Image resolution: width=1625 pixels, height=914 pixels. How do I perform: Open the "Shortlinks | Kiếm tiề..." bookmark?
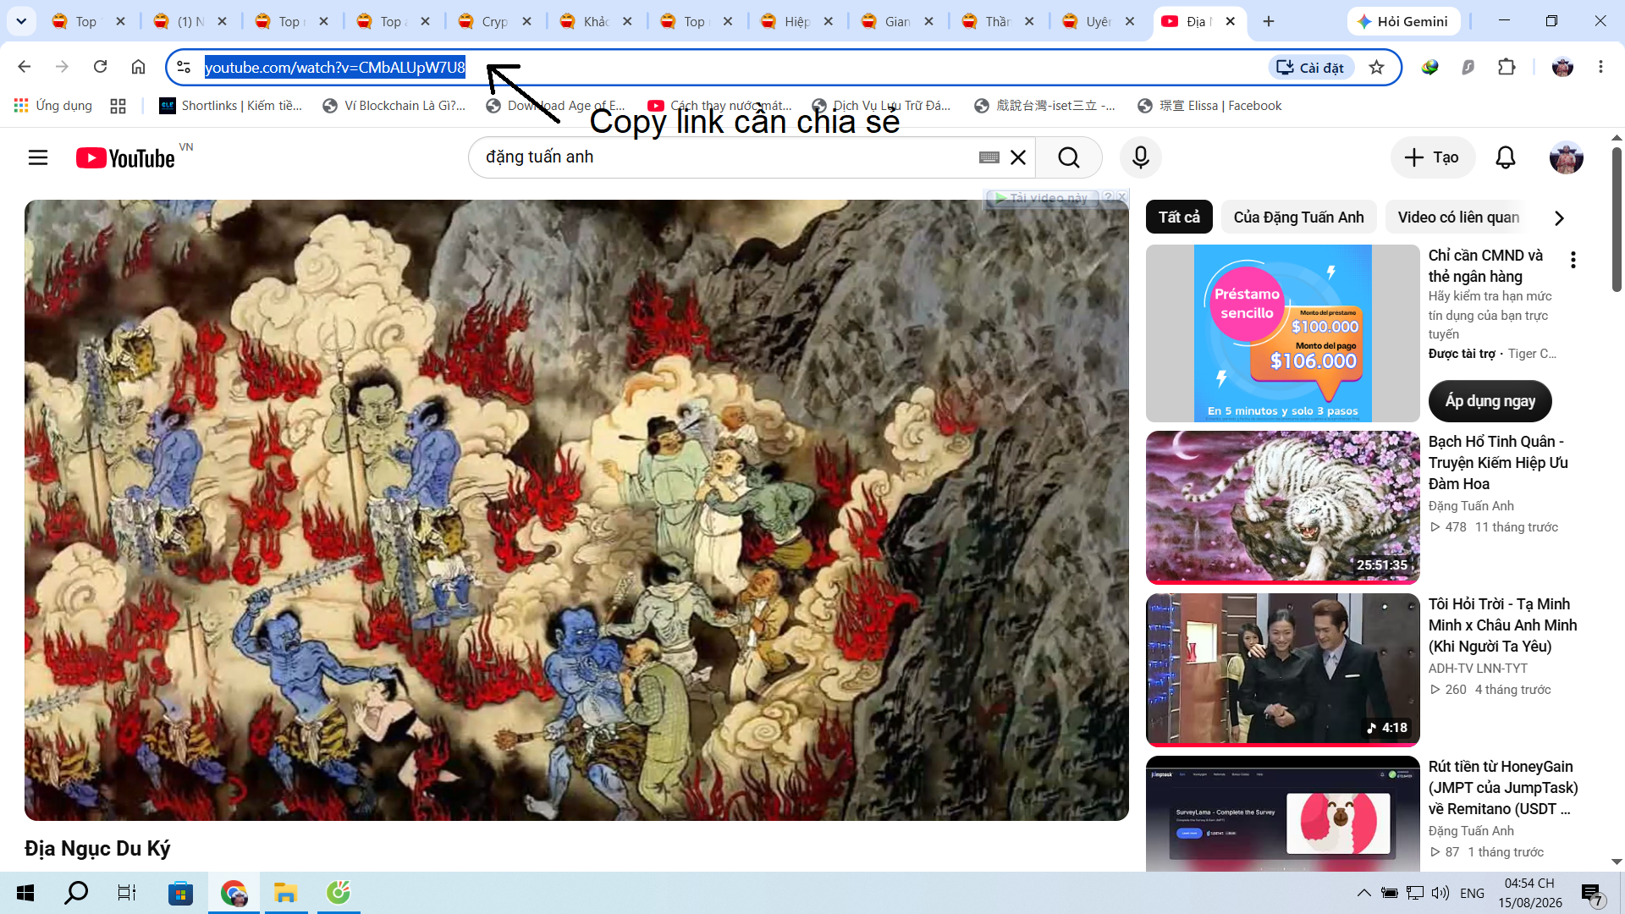231,106
